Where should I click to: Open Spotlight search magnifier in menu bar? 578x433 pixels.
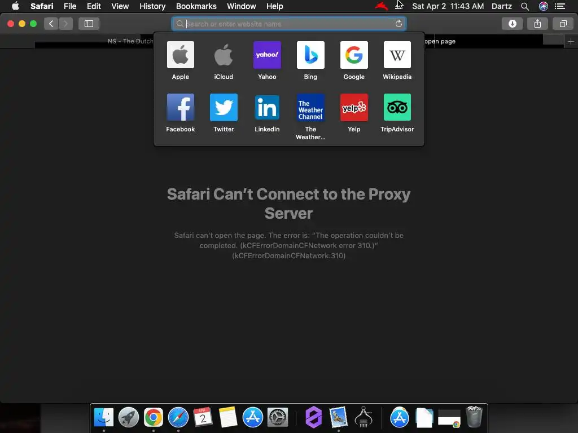[x=524, y=6]
